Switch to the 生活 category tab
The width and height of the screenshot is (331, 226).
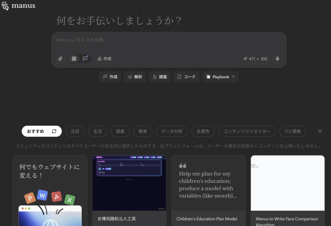tap(98, 131)
